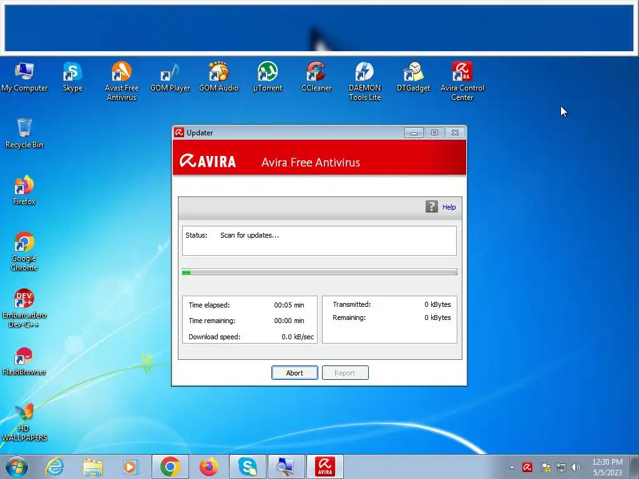
Task: Open the media player taskbar icon
Action: 130,467
